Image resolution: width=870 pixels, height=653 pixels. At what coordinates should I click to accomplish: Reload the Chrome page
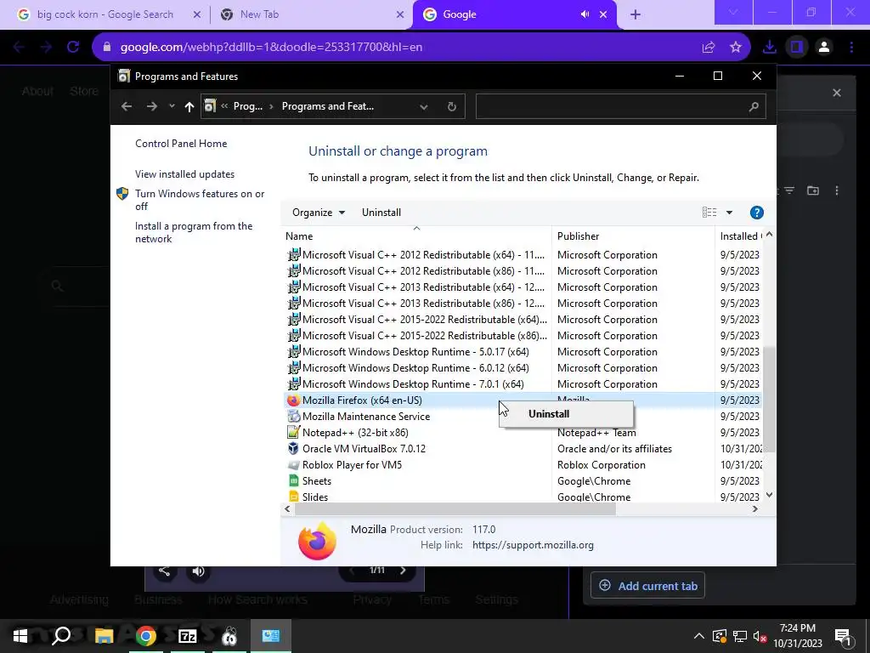pyautogui.click(x=73, y=48)
